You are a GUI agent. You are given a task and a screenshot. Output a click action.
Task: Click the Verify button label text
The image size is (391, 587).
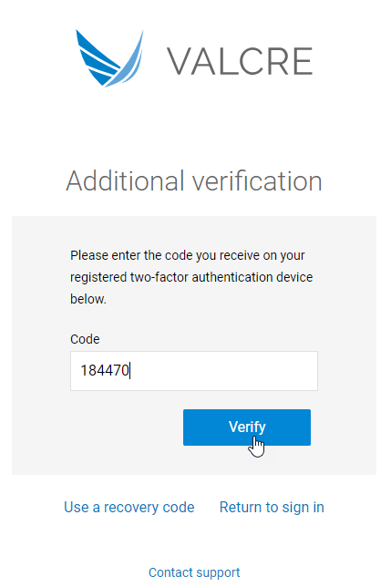(x=247, y=427)
